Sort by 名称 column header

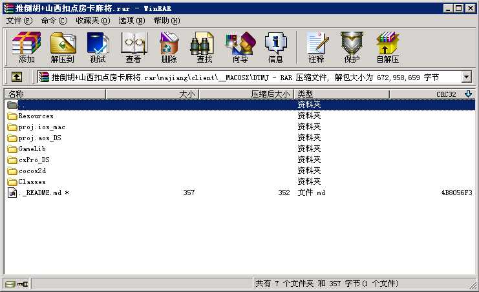55,94
